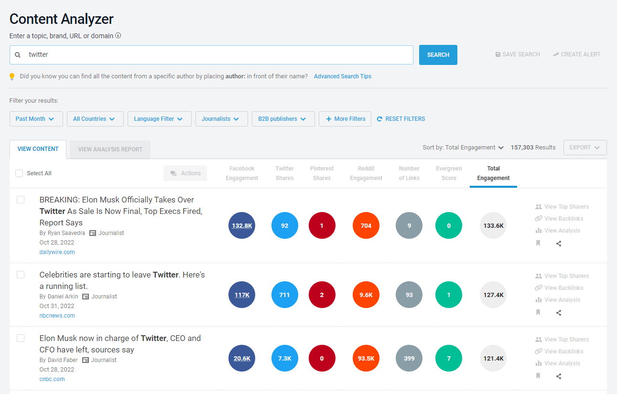This screenshot has height=394, width=617.
Task: Click Twitter shares bubble showing 92
Action: pyautogui.click(x=285, y=225)
